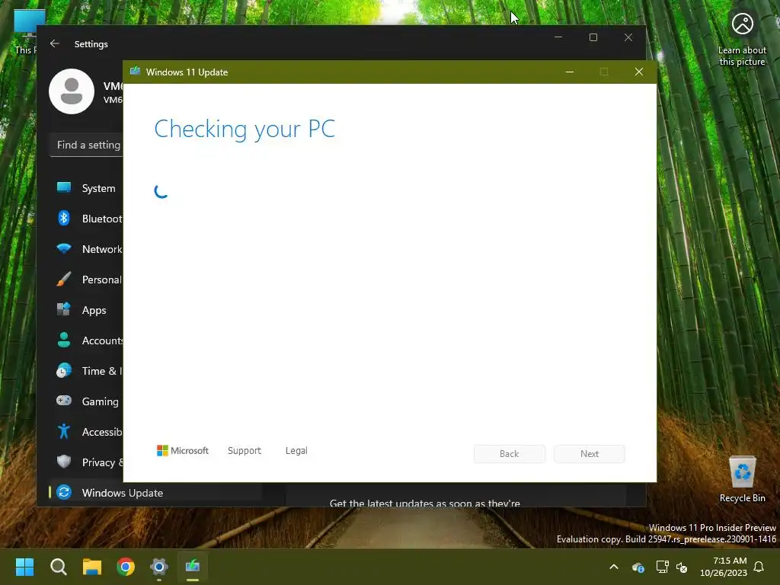Screen dimensions: 780x585
Task: Click the Next button in updater
Action: pyautogui.click(x=590, y=454)
